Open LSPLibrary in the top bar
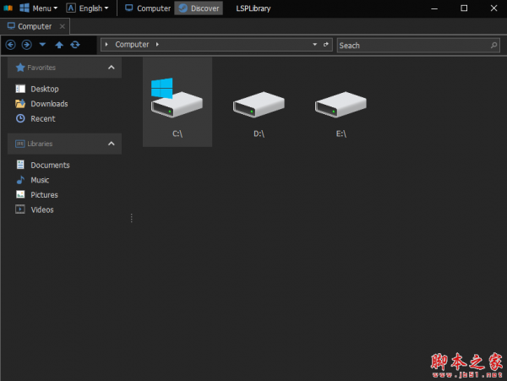This screenshot has height=381, width=507. [x=253, y=8]
